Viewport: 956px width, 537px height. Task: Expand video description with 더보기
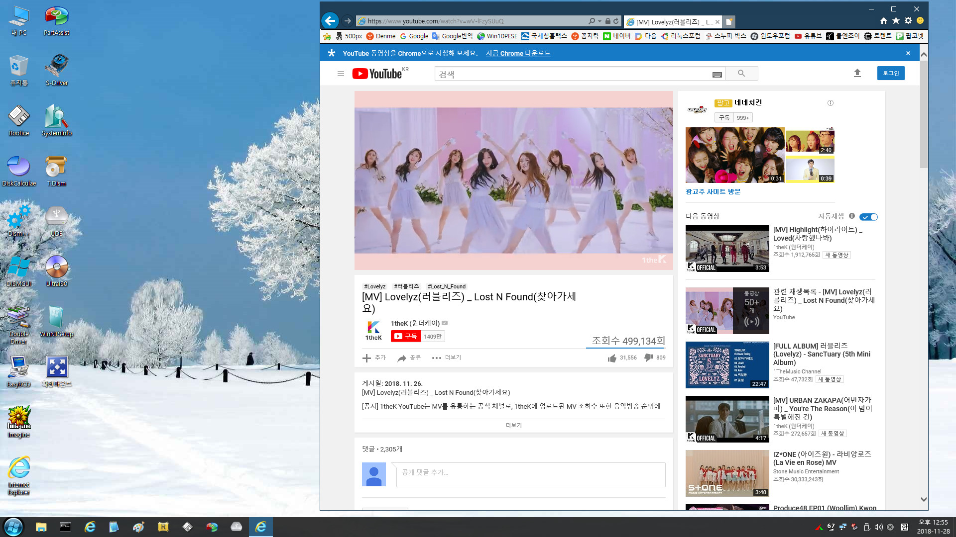click(x=513, y=426)
